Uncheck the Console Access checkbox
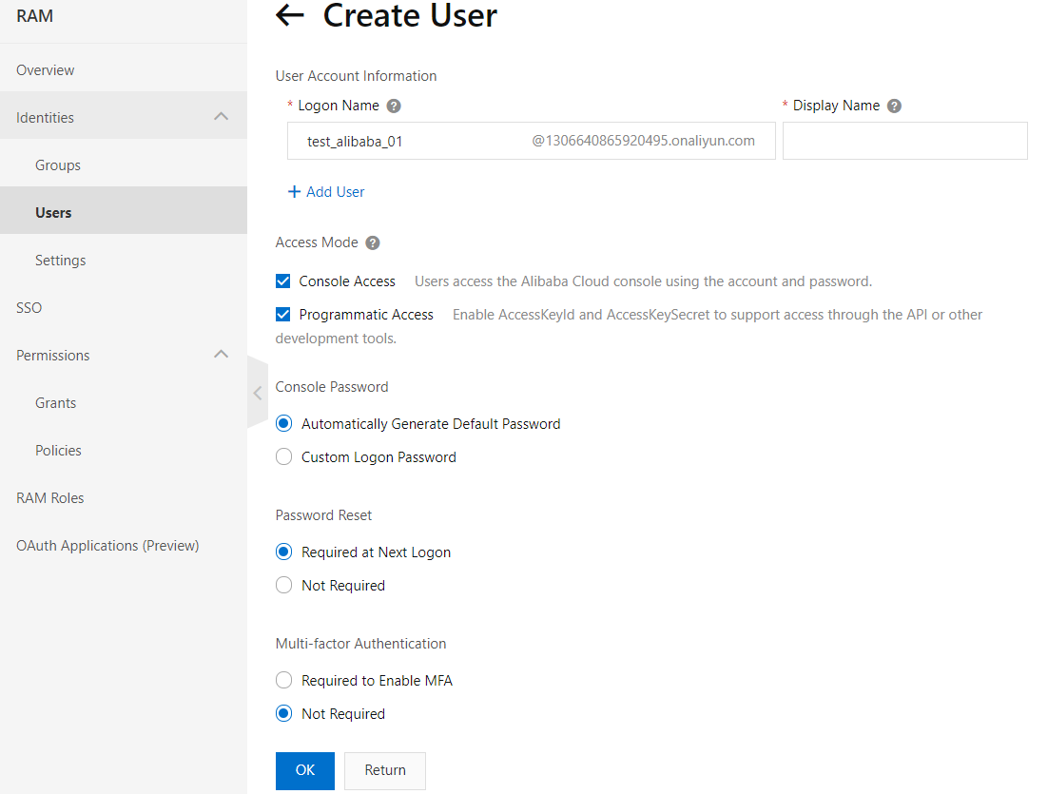The width and height of the screenshot is (1048, 794). tap(282, 281)
